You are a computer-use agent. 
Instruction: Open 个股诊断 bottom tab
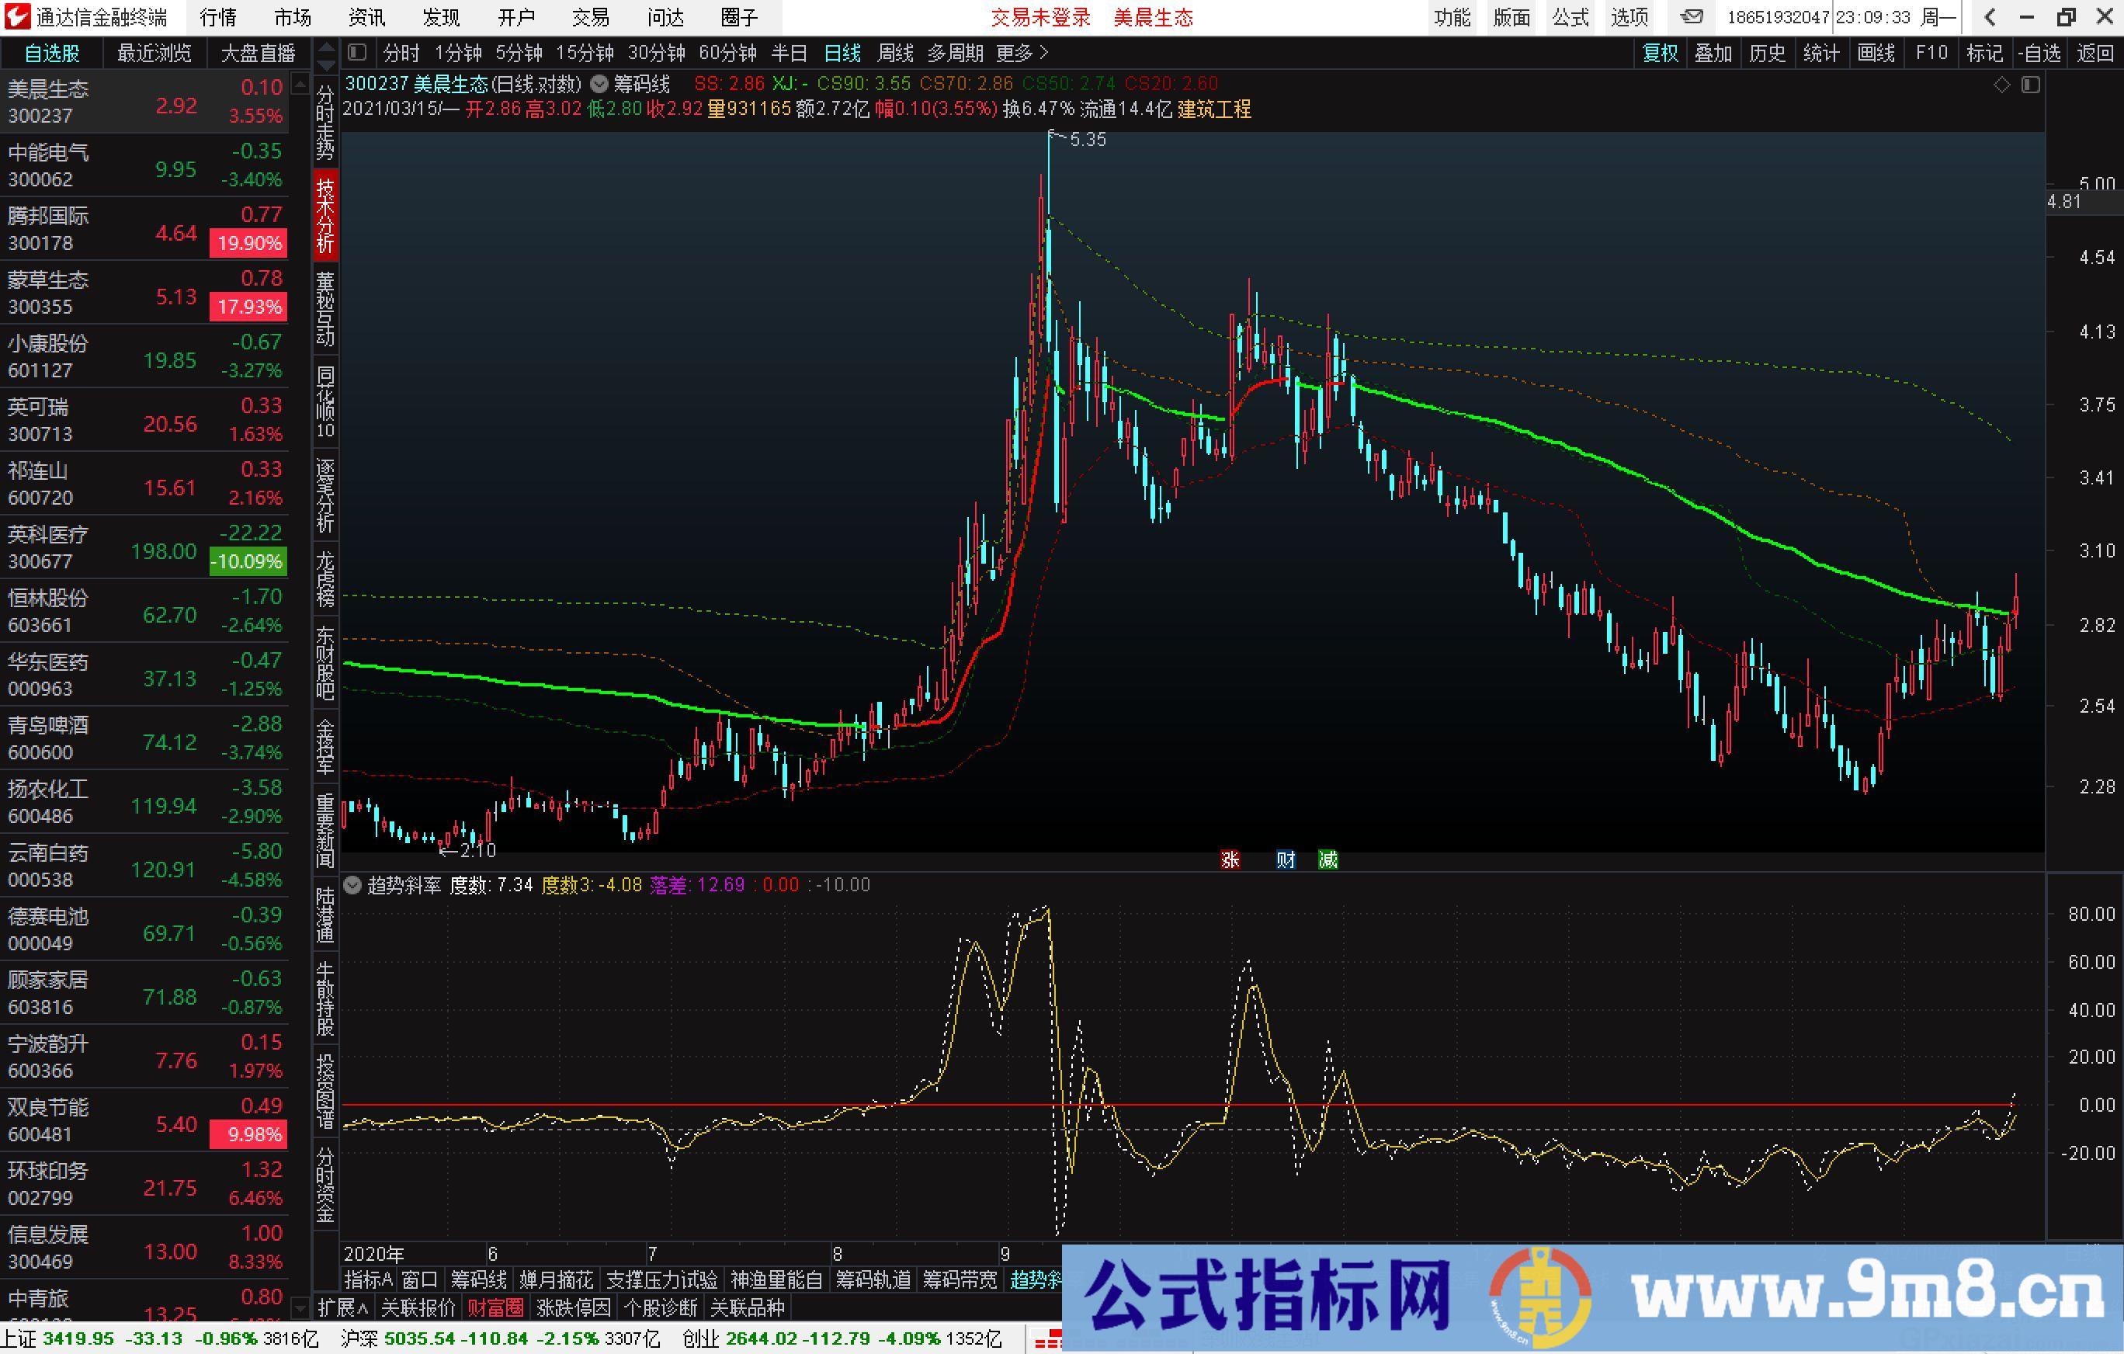coord(661,1307)
